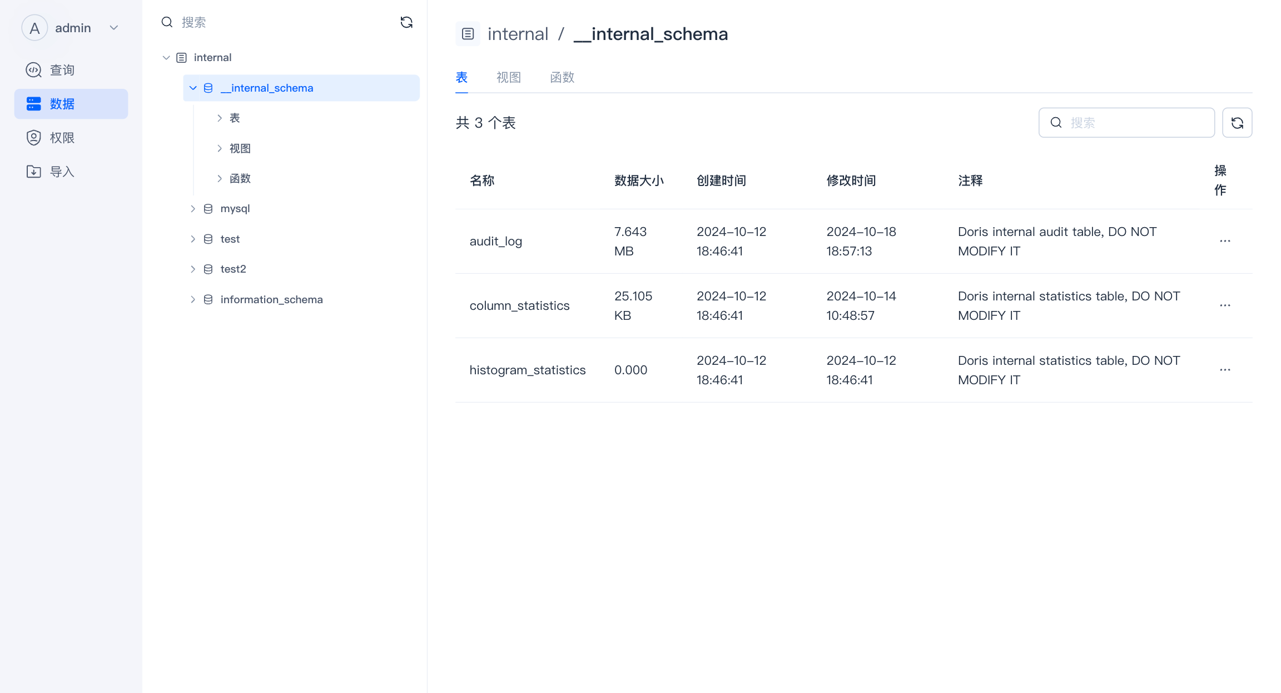Image resolution: width=1281 pixels, height=693 pixels.
Task: Collapse the __internal_schema tree node
Action: 193,88
